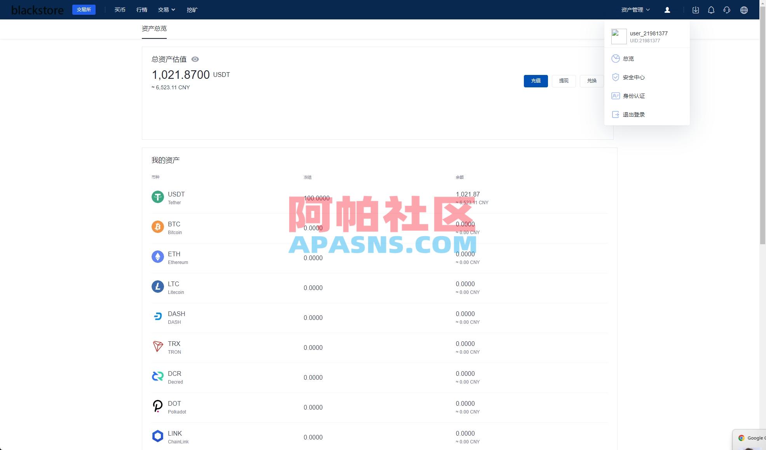The image size is (766, 450).
Task: Click the notification bell icon
Action: click(x=711, y=10)
